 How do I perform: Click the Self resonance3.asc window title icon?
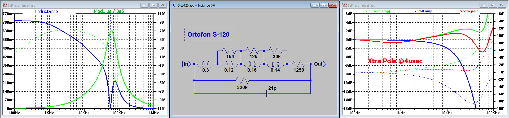tap(345, 5)
